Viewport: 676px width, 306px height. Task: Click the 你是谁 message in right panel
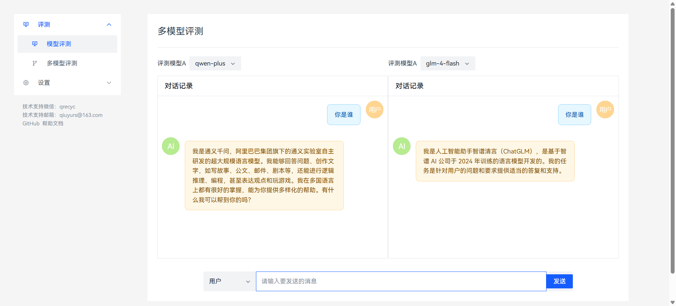[x=575, y=114]
